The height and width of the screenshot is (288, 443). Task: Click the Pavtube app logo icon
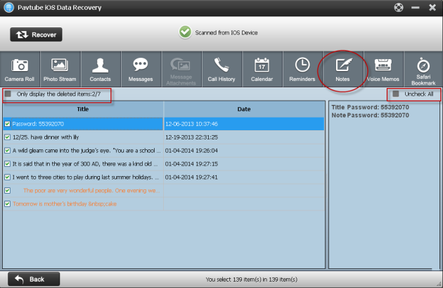tap(8, 7)
